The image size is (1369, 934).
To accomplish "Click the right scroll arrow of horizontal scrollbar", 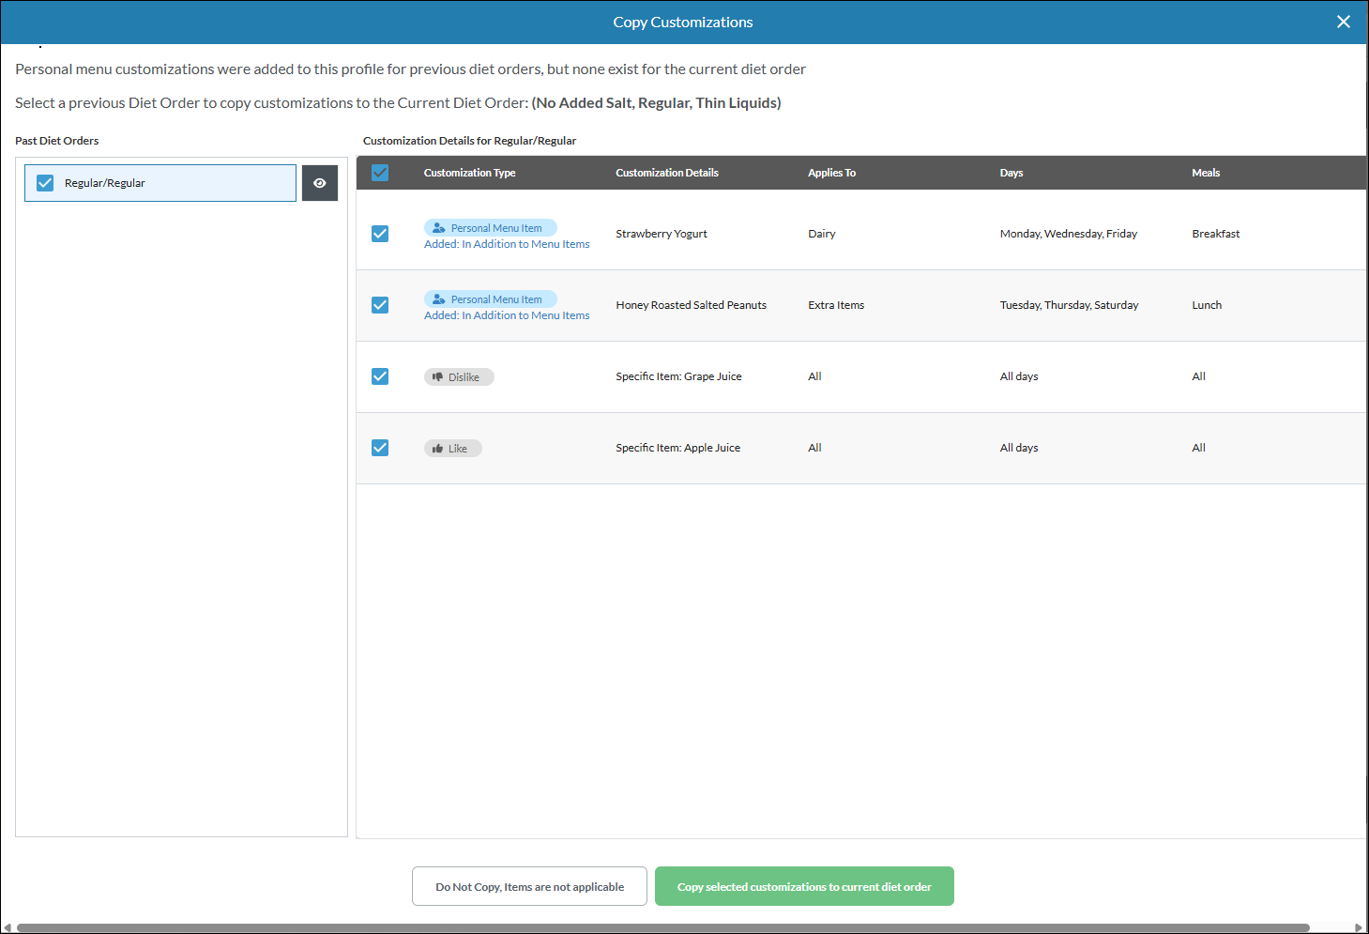I will point(1358,927).
